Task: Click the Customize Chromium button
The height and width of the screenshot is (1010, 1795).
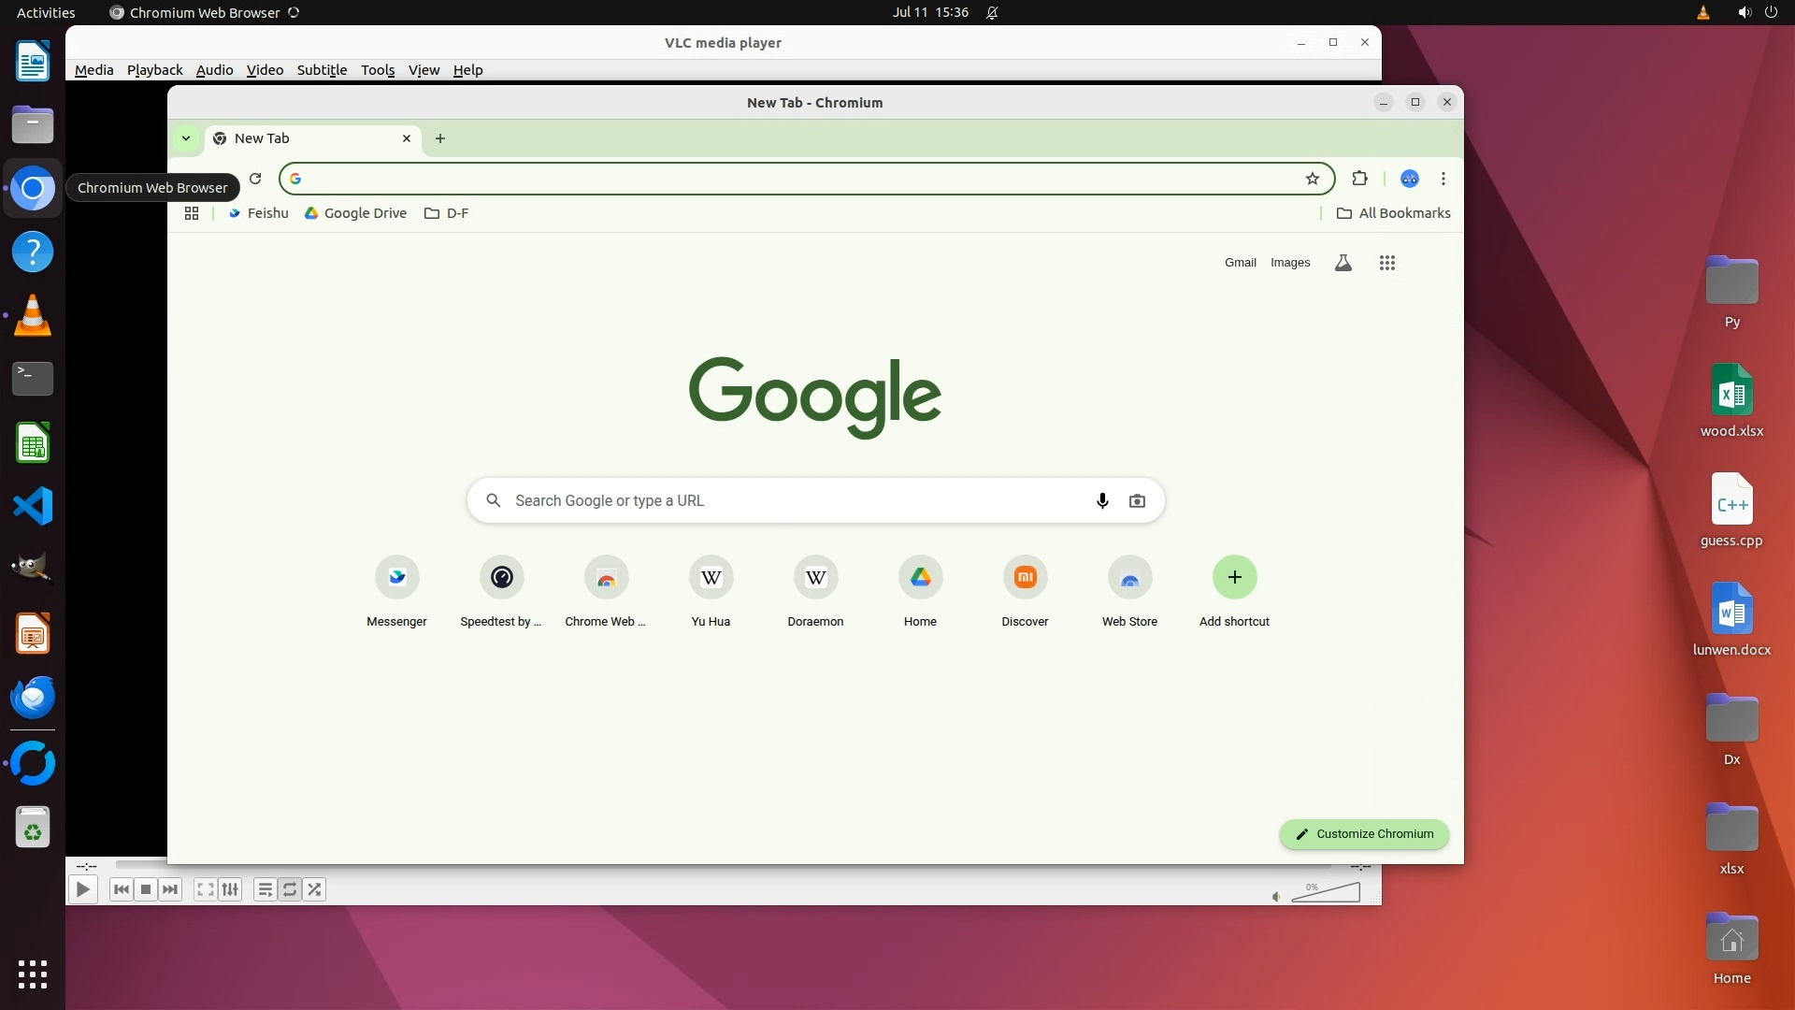Action: point(1364,834)
